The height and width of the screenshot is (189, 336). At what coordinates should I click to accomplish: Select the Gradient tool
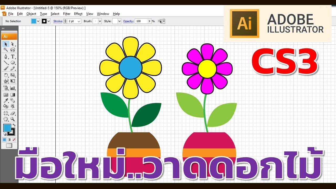[x=12, y=95]
